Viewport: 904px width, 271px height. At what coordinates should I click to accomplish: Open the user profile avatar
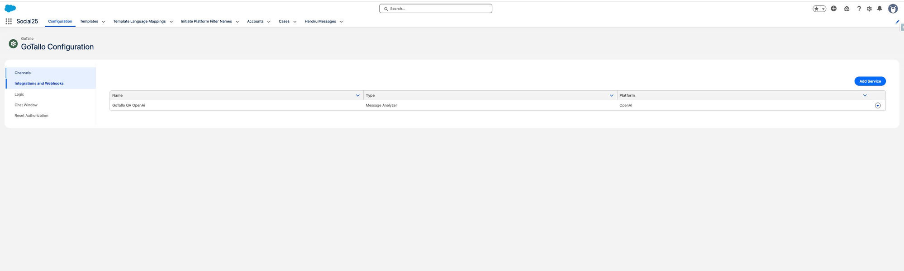click(x=893, y=9)
